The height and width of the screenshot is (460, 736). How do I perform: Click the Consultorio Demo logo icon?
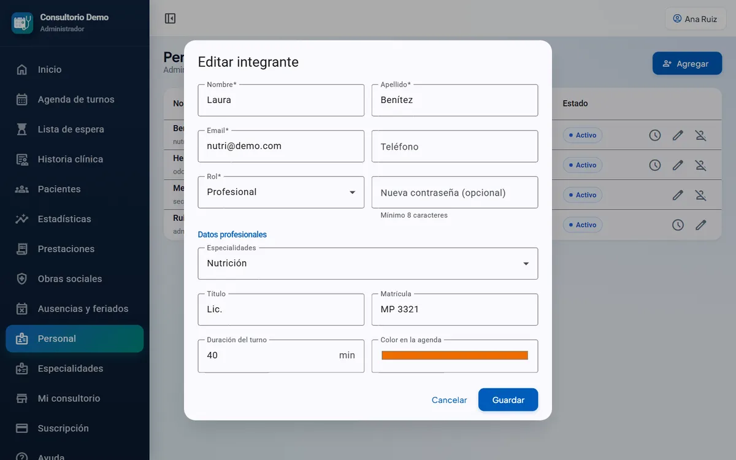(22, 23)
